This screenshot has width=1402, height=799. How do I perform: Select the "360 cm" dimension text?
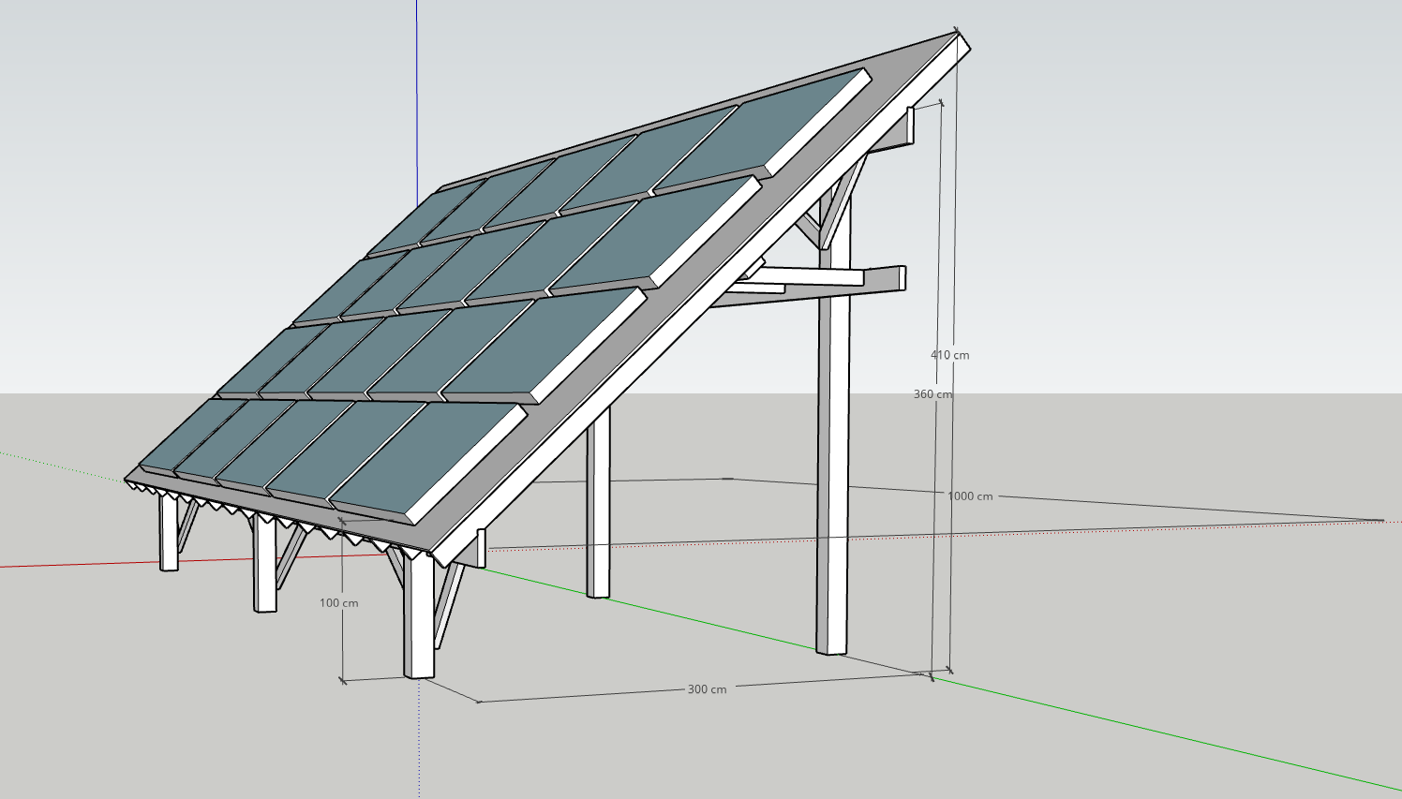[x=932, y=394]
